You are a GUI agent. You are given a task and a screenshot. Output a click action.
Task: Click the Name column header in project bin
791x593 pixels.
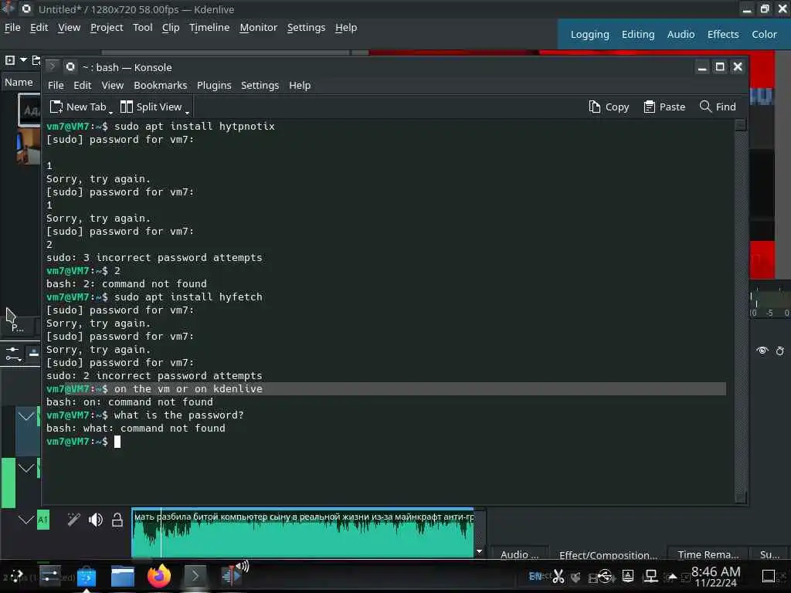click(x=19, y=82)
